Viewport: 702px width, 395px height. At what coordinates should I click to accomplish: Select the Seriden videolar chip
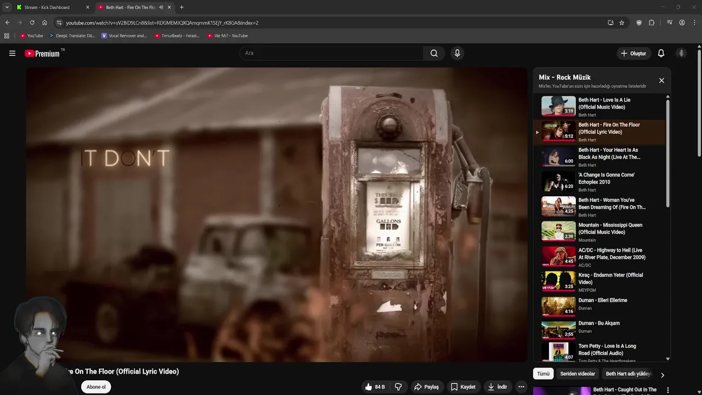pos(578,374)
